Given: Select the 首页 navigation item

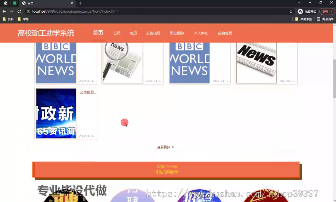Looking at the screenshot, I should point(98,33).
